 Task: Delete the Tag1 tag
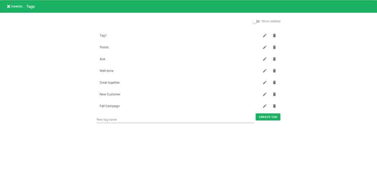coord(274,35)
